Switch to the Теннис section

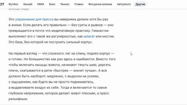(65, 4)
